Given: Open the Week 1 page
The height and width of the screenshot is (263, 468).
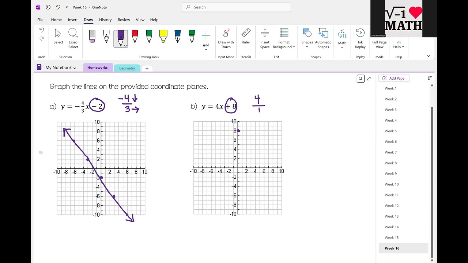Looking at the screenshot, I should [403, 88].
